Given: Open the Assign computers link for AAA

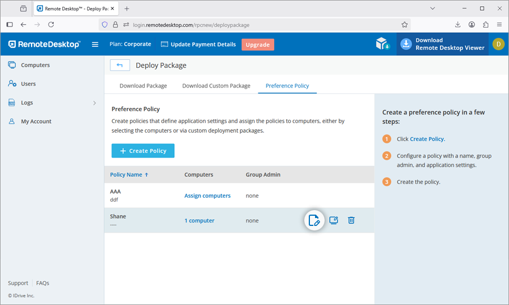Looking at the screenshot, I should 207,195.
